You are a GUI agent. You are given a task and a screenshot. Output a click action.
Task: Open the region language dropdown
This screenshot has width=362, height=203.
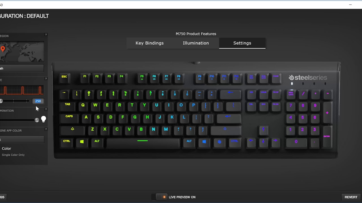[22, 68]
